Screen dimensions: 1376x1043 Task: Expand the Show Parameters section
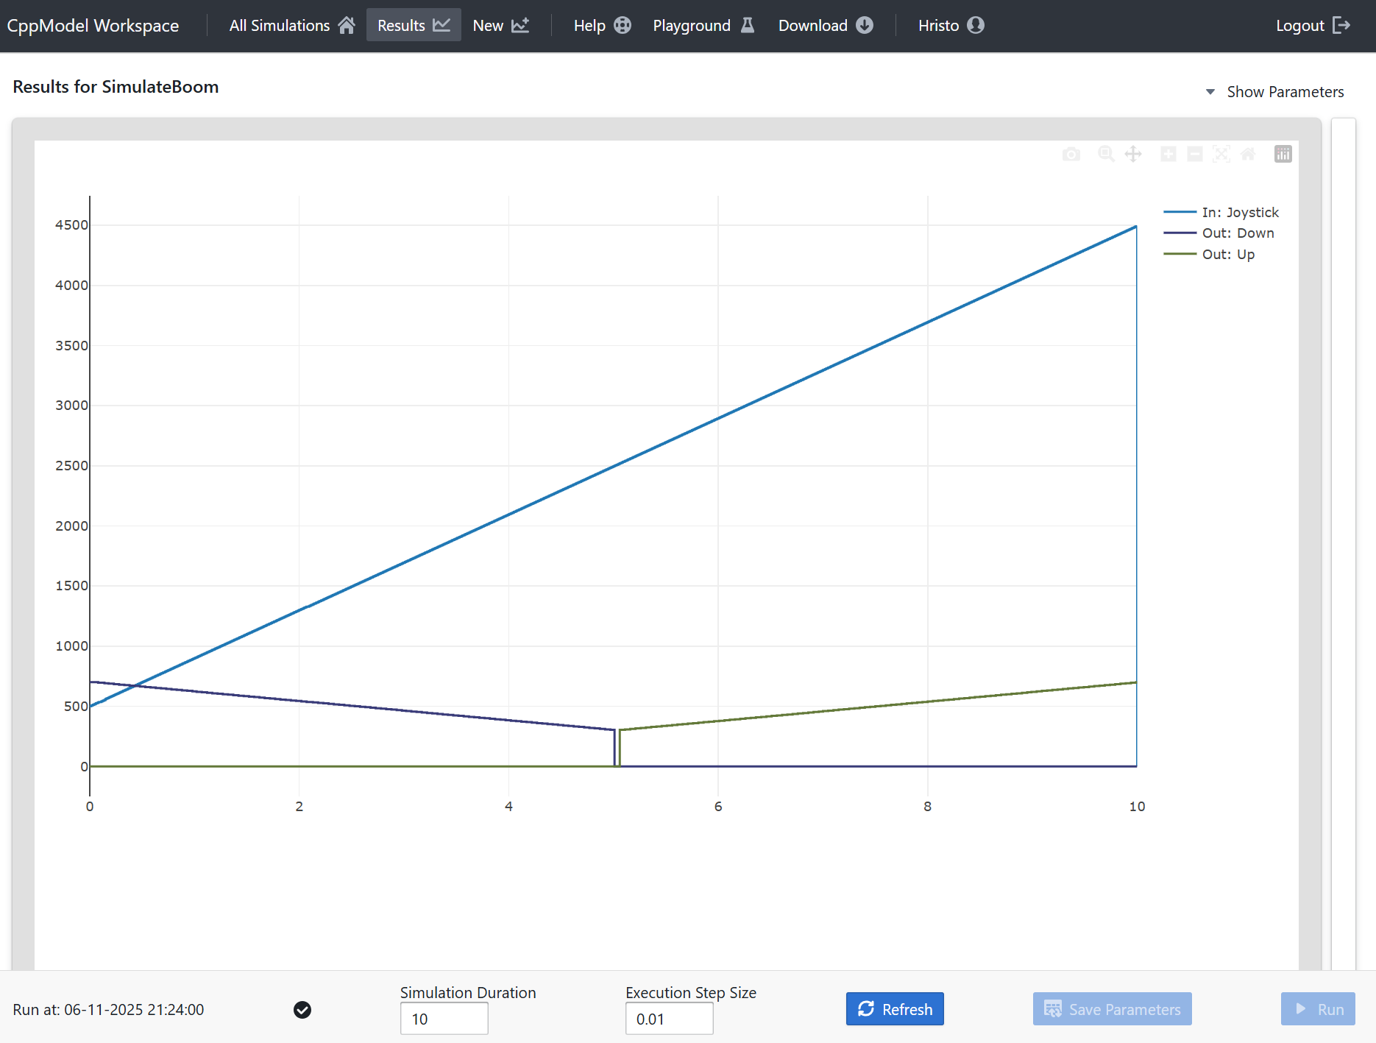coord(1275,92)
